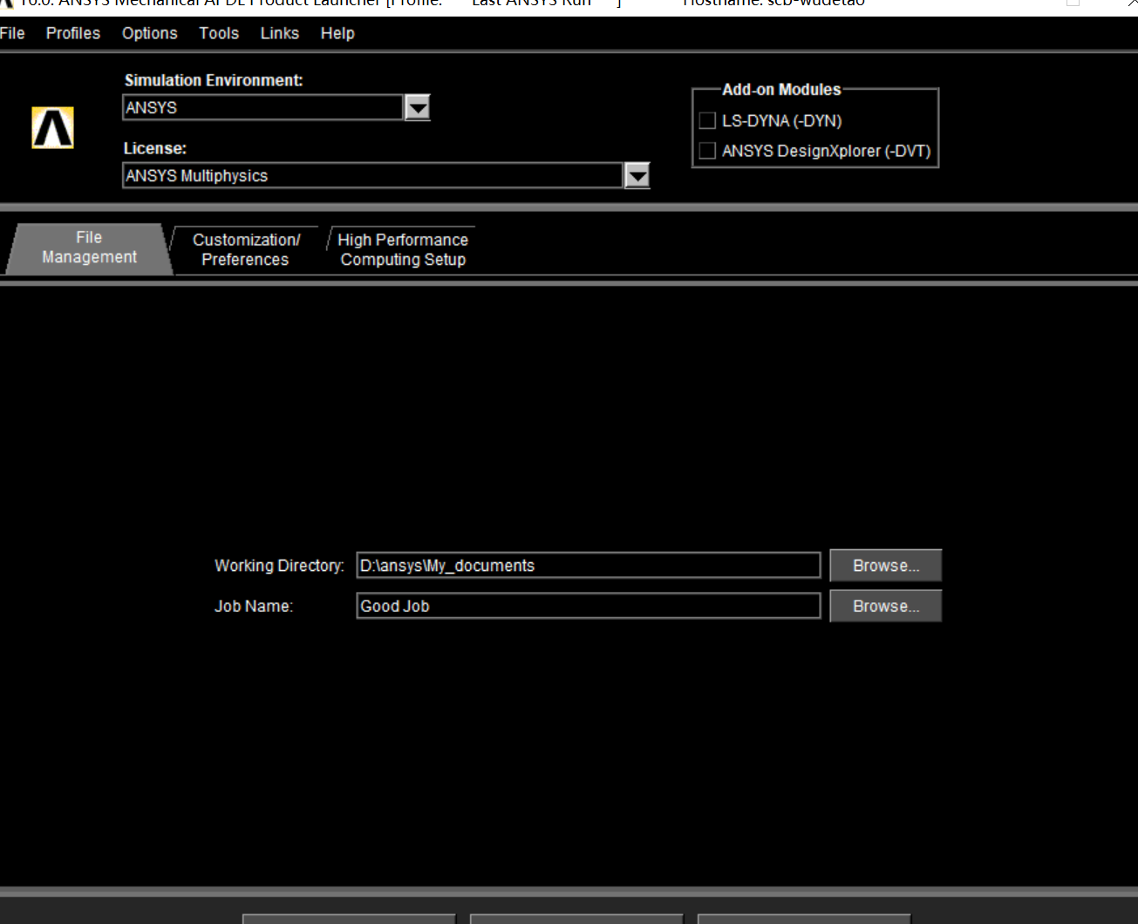Open the Help menu
Viewport: 1138px width, 924px height.
point(337,33)
